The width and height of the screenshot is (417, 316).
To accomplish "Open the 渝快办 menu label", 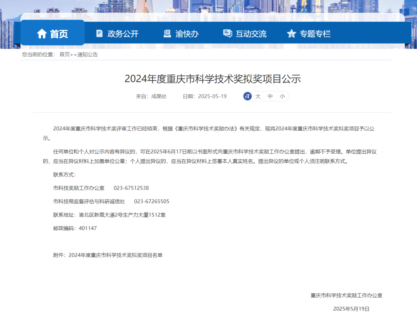I will [187, 34].
